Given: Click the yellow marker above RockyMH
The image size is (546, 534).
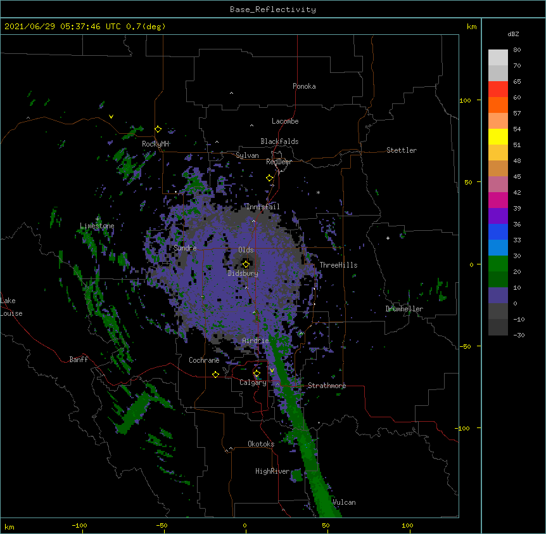Looking at the screenshot, I should click(x=158, y=129).
